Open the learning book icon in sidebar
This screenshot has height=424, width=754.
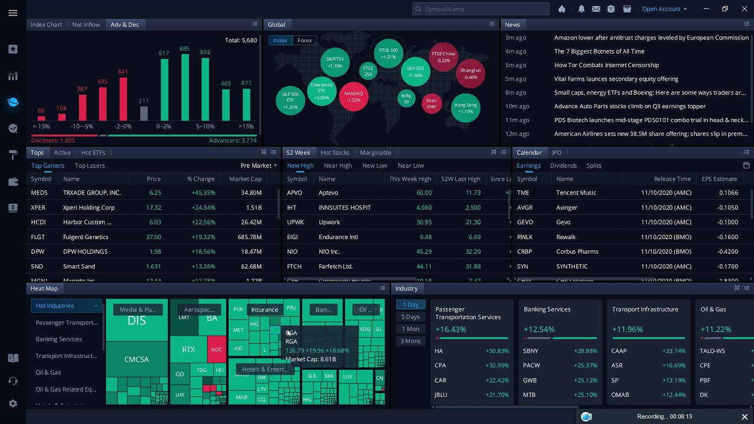pyautogui.click(x=13, y=358)
